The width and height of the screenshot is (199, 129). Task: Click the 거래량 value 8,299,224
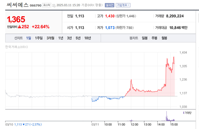pyautogui.click(x=175, y=16)
